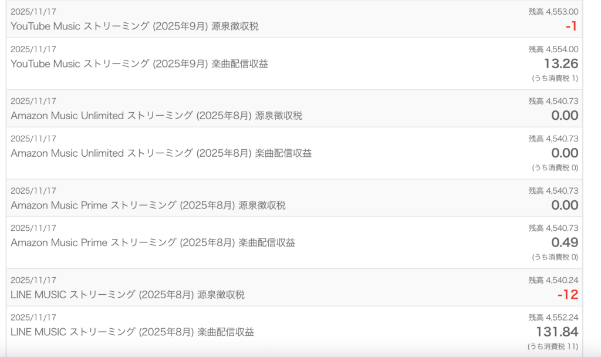Screen dimensions: 601x357
Task: Click the 0.49 revenue amount
Action: (x=565, y=243)
